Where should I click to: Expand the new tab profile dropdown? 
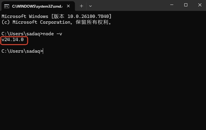(90, 6)
